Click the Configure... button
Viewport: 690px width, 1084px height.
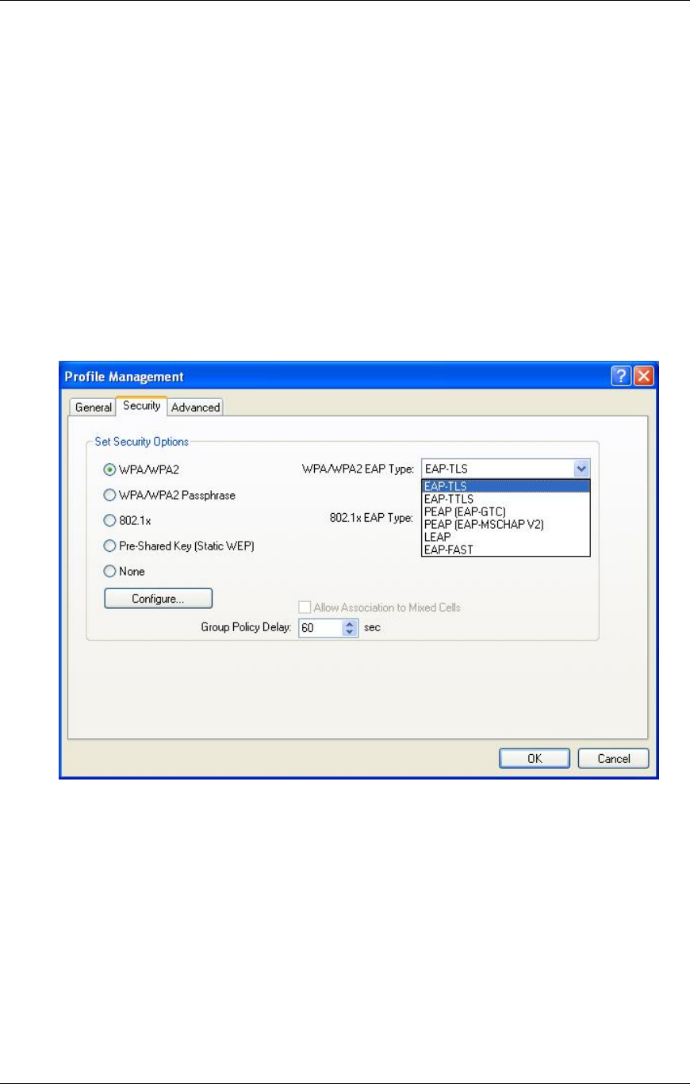tap(158, 599)
